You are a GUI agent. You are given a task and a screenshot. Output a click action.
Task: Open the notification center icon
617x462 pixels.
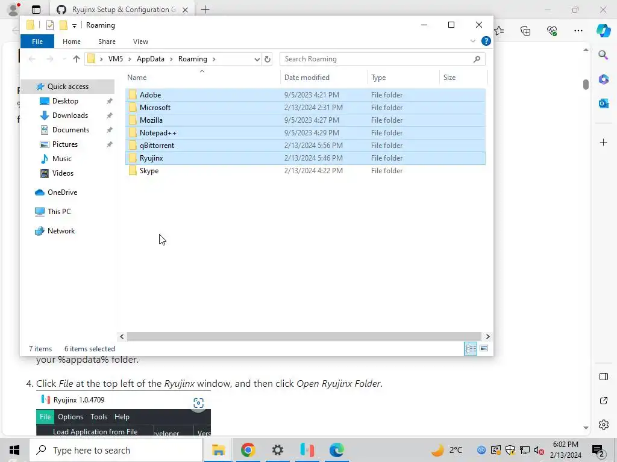598,450
